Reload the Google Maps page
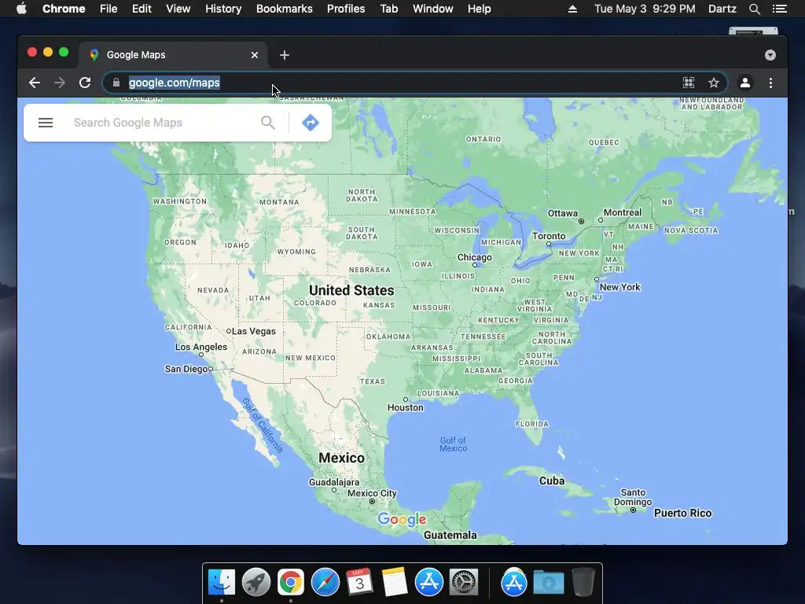This screenshot has height=604, width=805. [85, 83]
